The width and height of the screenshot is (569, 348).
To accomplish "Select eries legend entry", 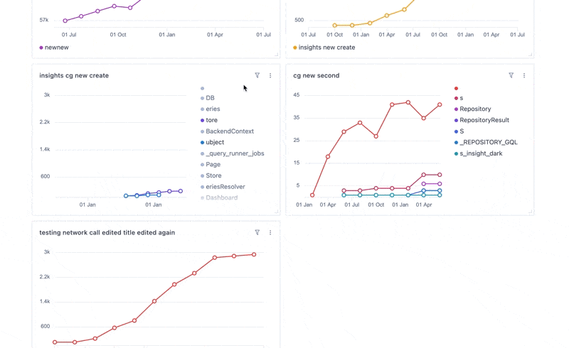I will pos(210,109).
